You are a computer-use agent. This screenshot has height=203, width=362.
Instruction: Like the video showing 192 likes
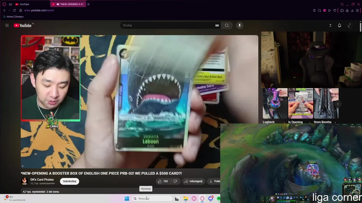click(x=163, y=181)
